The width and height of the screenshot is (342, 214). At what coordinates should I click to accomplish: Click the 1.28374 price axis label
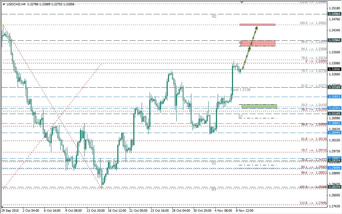click(334, 187)
